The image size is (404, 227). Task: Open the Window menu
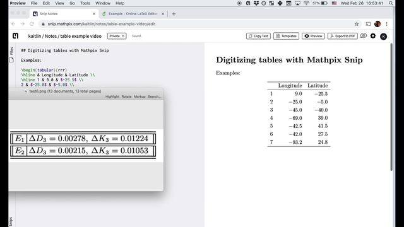103,3
